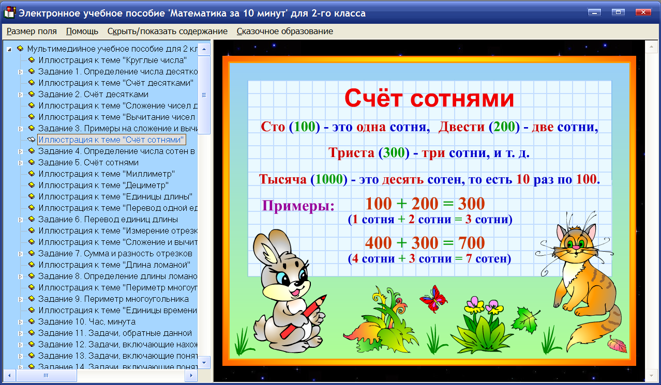This screenshot has height=385, width=661.
Task: Click the book icon beside the root node
Action: tap(21, 50)
